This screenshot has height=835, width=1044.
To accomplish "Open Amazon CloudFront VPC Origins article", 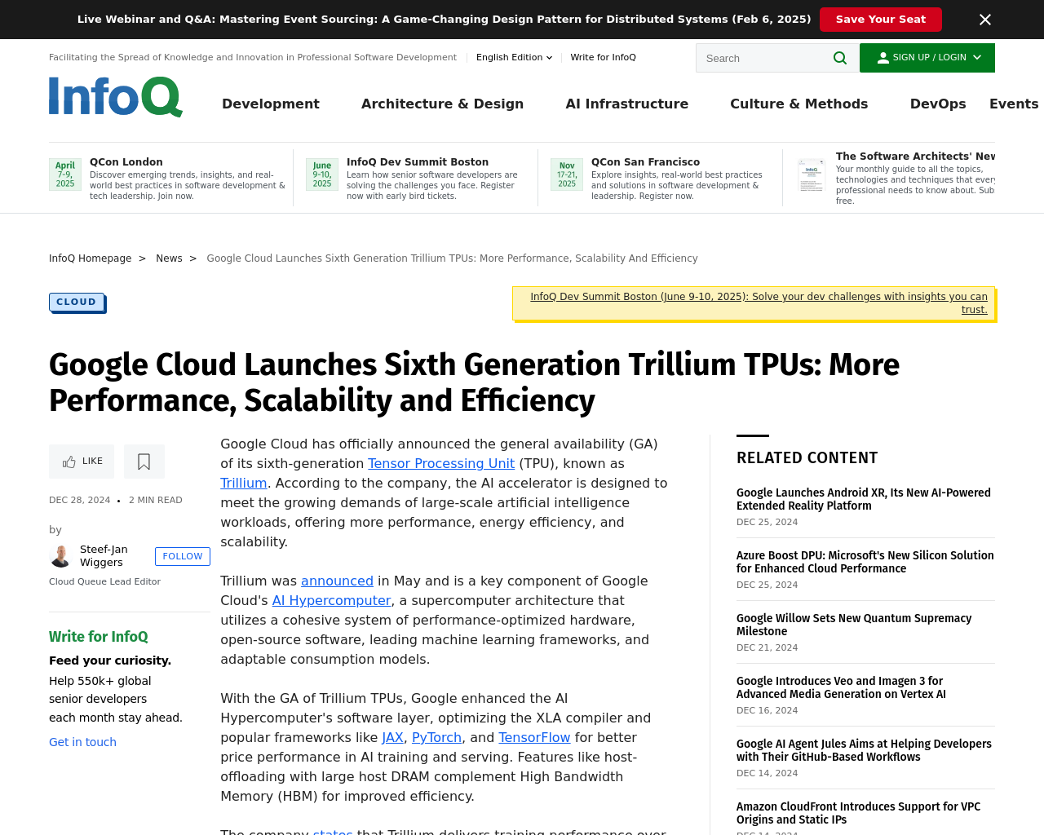I will (859, 813).
